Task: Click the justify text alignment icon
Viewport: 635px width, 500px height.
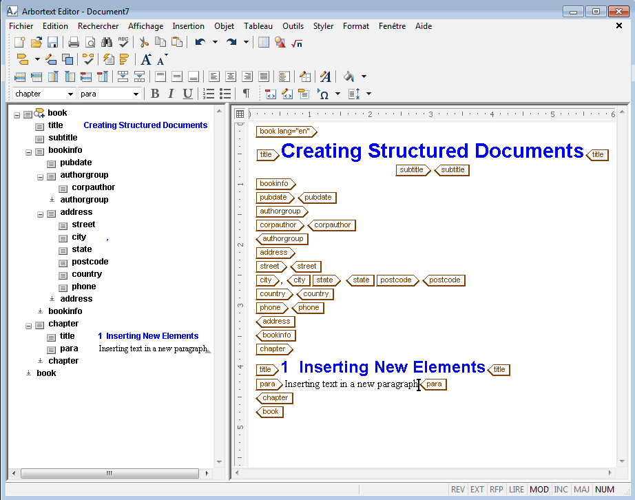Action: coord(264,76)
